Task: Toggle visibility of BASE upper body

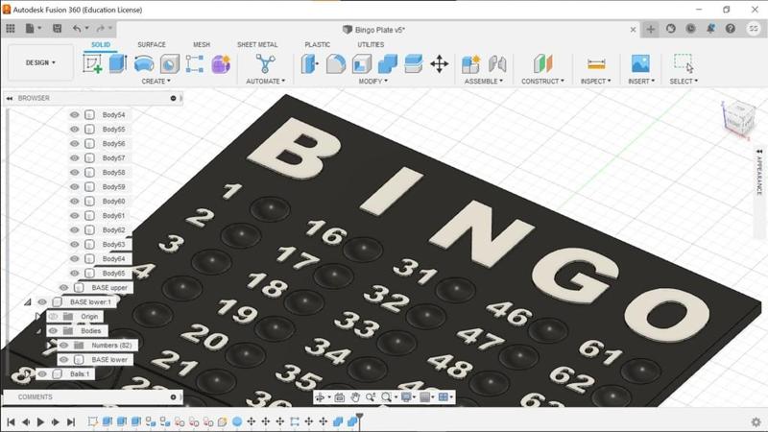Action: (64, 288)
